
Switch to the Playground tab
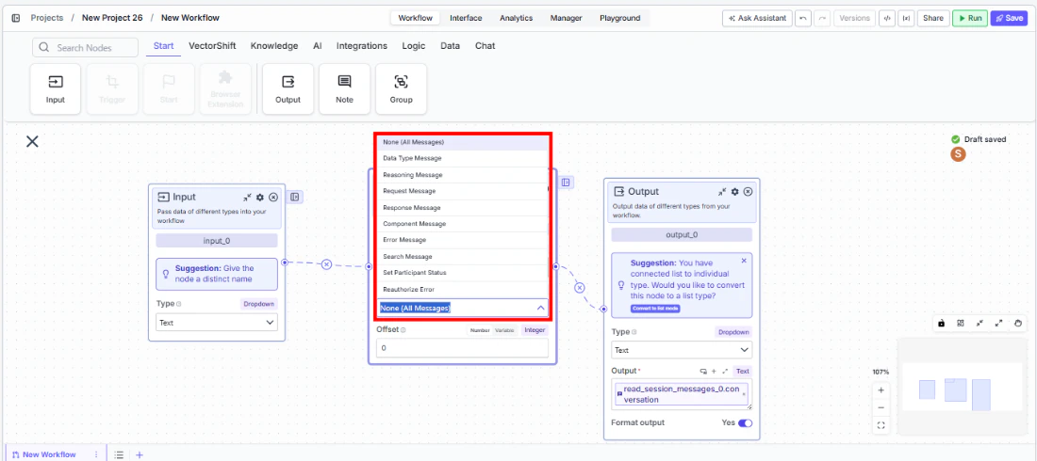coord(619,18)
